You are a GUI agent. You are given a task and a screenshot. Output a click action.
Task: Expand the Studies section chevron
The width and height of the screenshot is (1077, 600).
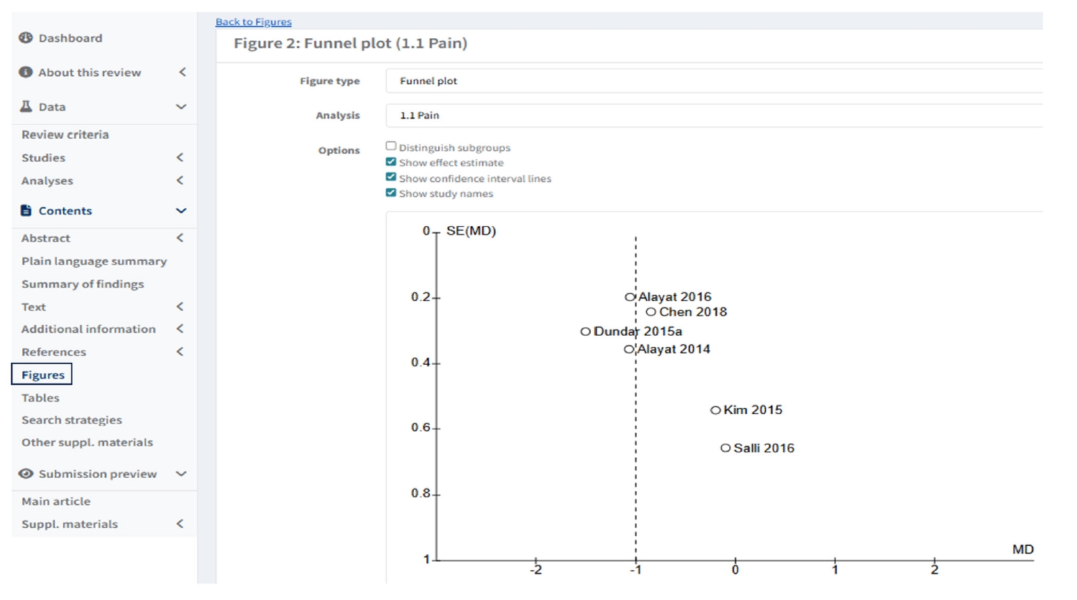(180, 157)
